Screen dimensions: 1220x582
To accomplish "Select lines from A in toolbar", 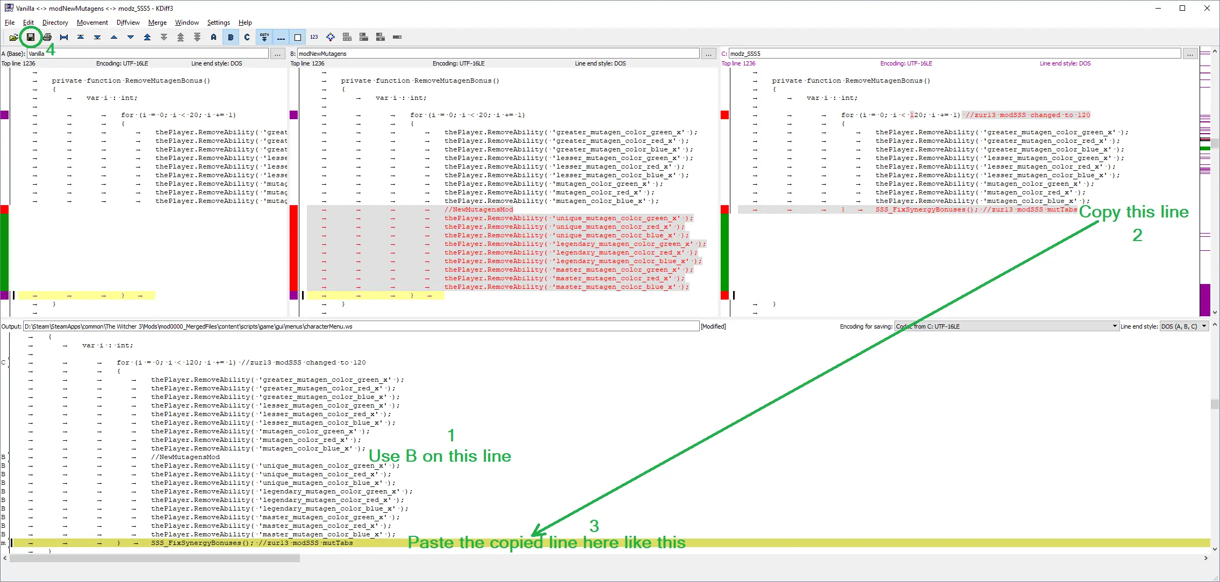I will click(x=214, y=37).
